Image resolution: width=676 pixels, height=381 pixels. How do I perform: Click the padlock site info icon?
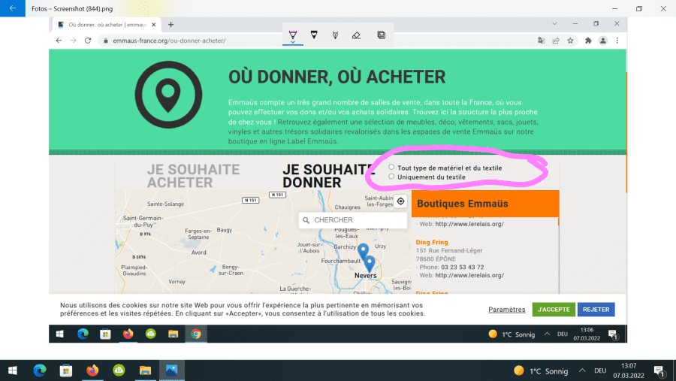(x=106, y=41)
